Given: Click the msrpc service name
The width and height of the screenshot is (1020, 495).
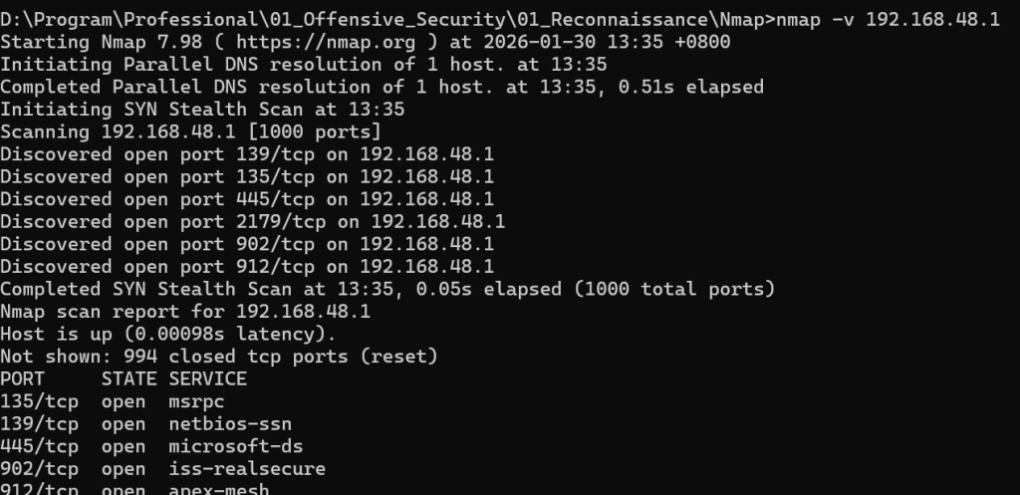Looking at the screenshot, I should click(x=196, y=401).
